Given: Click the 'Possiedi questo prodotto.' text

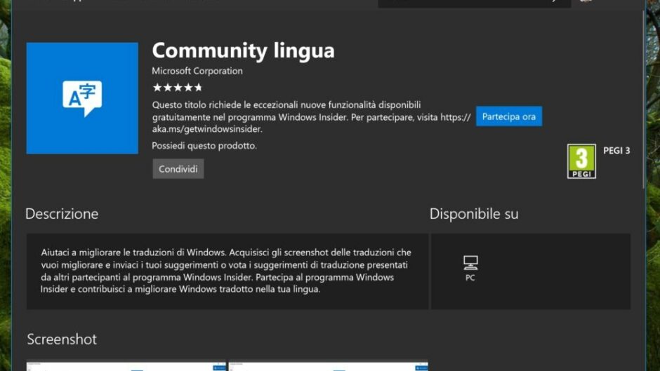Looking at the screenshot, I should 204,146.
